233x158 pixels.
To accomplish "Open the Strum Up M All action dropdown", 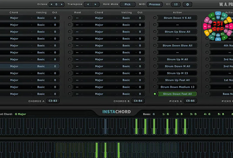I will tap(177, 59).
